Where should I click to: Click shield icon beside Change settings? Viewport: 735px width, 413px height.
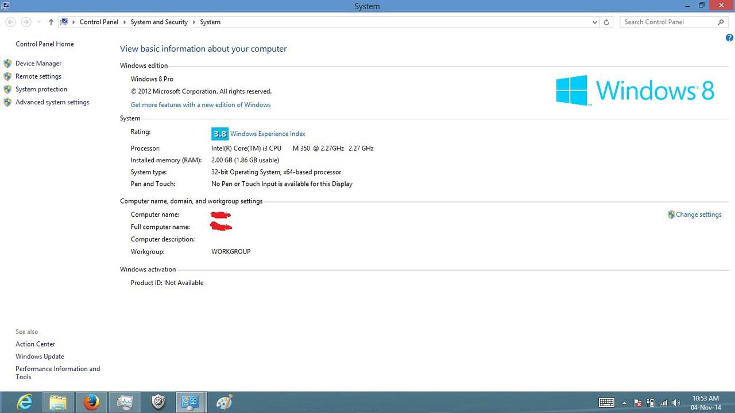671,215
